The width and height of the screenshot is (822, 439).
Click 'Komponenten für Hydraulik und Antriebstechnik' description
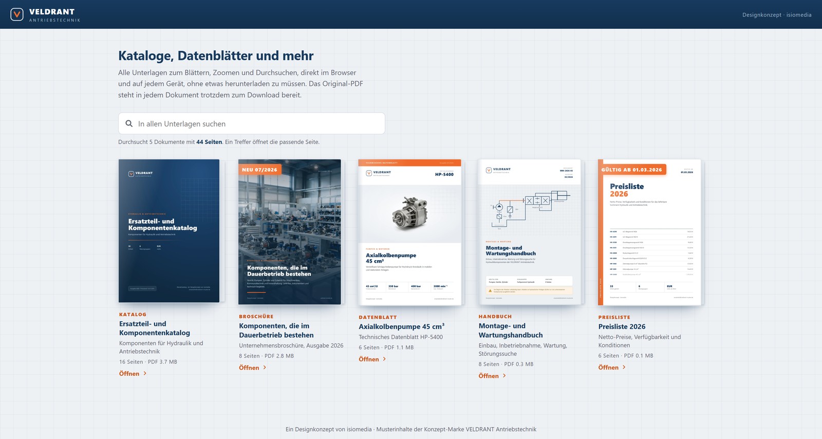pyautogui.click(x=161, y=347)
